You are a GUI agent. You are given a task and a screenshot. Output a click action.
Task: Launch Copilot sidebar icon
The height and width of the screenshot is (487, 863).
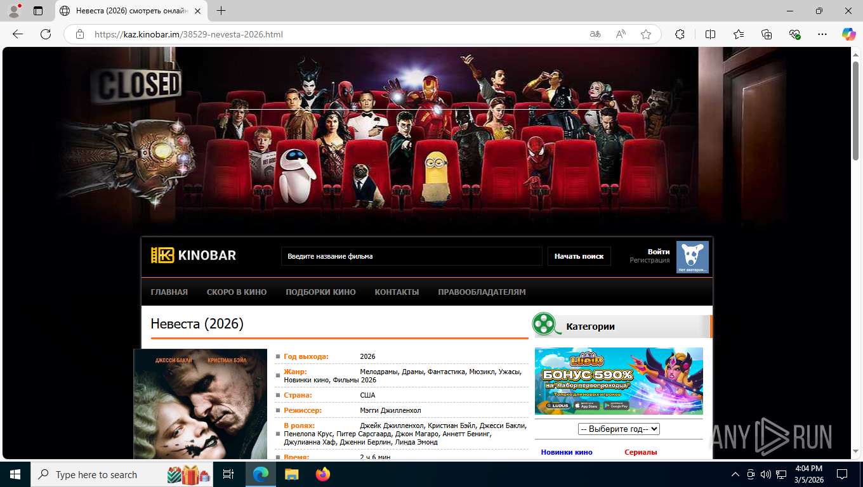[x=848, y=34]
